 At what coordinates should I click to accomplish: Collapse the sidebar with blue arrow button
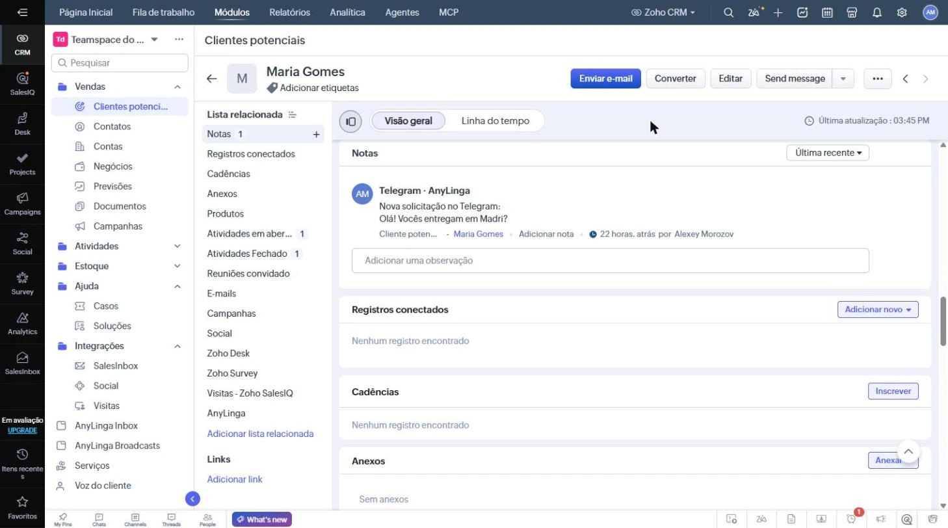coord(192,499)
